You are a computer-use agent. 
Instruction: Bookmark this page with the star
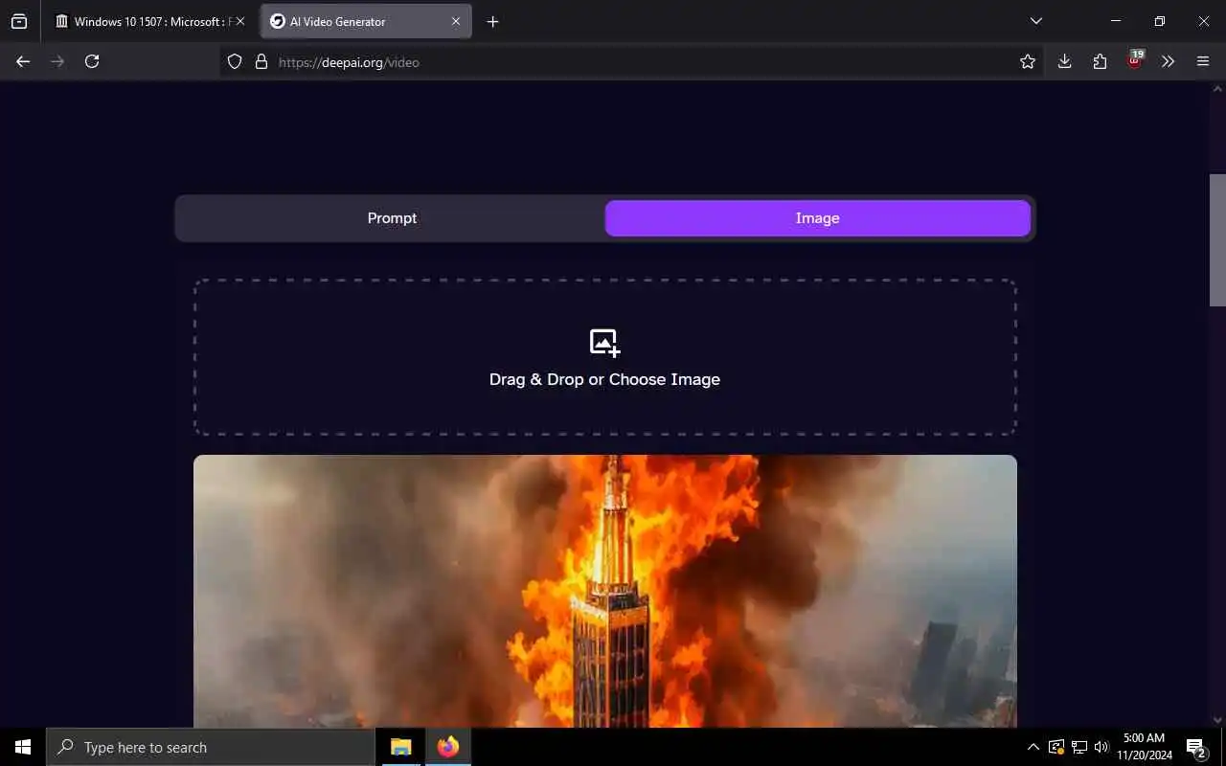click(1028, 61)
